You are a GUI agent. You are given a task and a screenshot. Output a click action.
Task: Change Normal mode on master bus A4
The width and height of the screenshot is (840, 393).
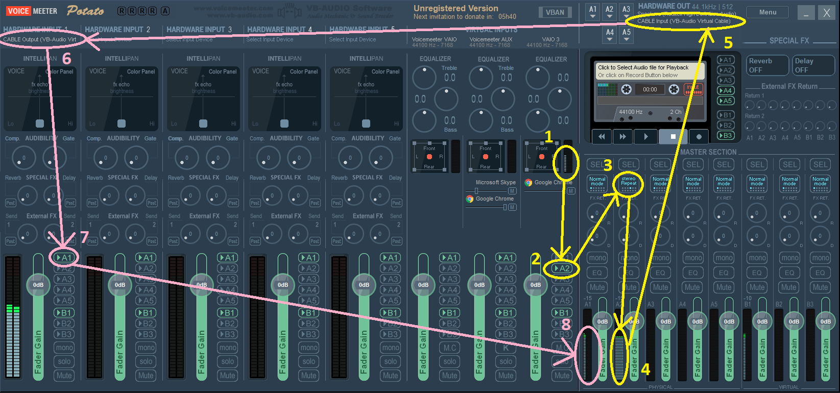click(693, 184)
